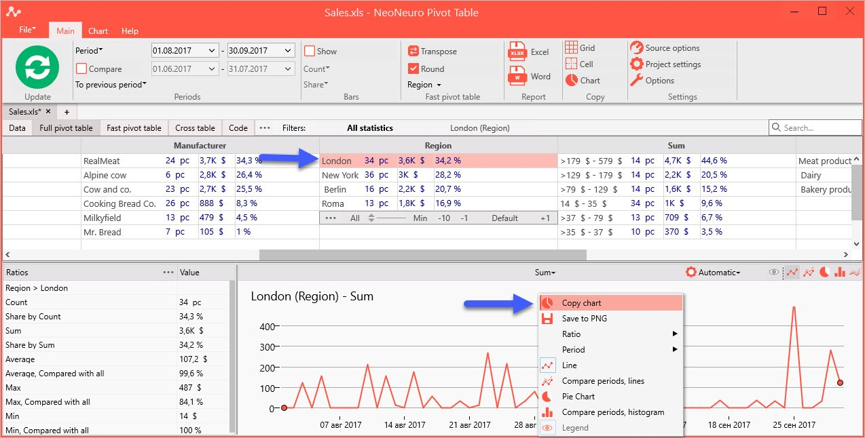Choose Copy chart in context menu

[x=611, y=303]
